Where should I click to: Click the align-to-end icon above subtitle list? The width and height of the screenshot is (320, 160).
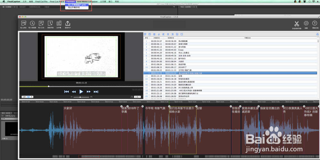click(172, 34)
